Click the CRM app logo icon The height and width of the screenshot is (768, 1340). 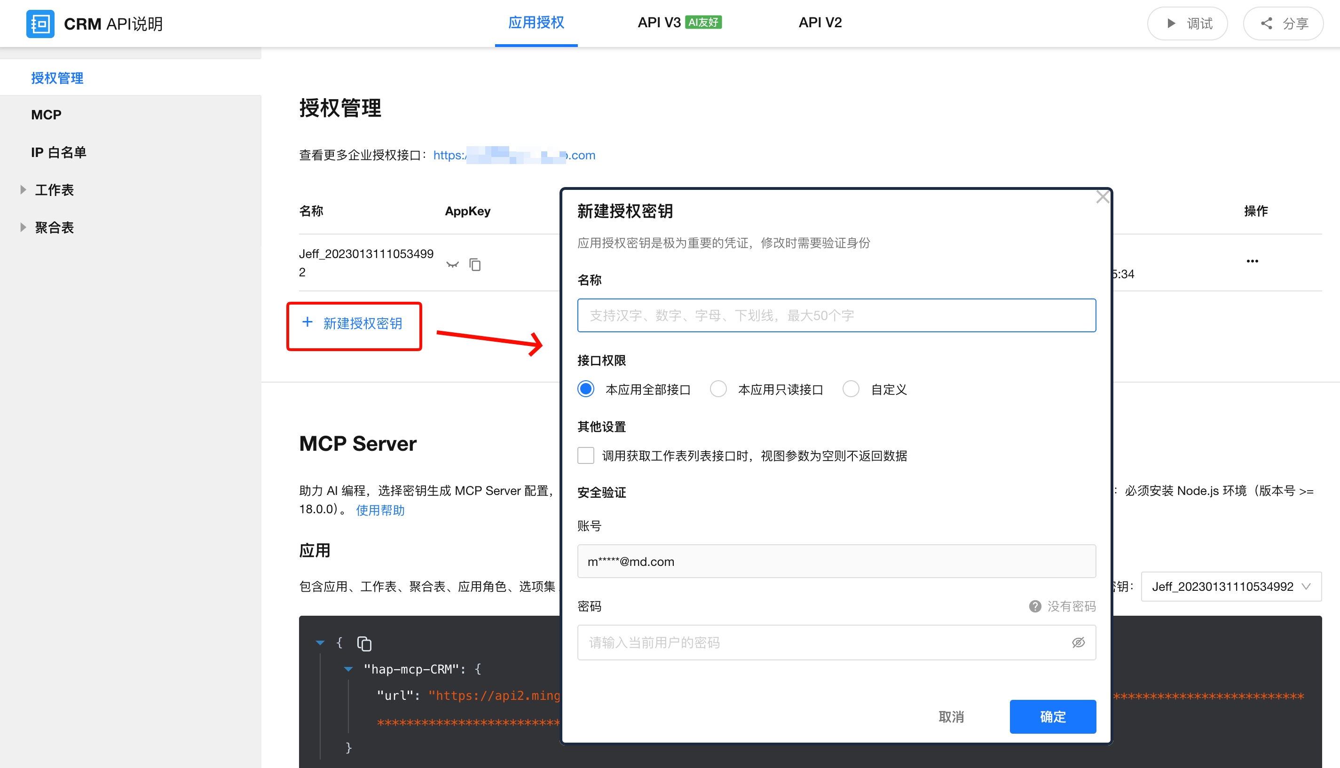[40, 23]
